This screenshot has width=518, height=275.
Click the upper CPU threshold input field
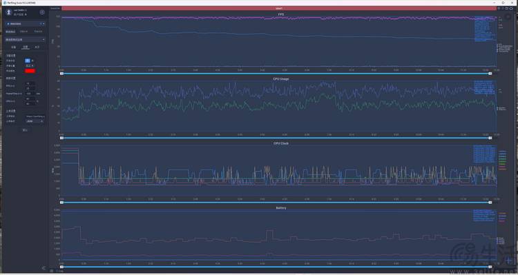[30, 99]
